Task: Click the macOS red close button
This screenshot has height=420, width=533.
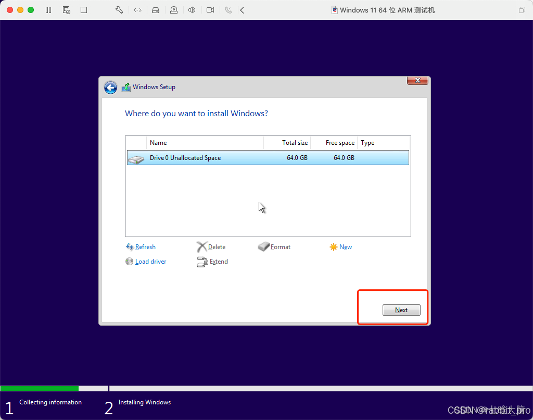Action: (x=10, y=10)
